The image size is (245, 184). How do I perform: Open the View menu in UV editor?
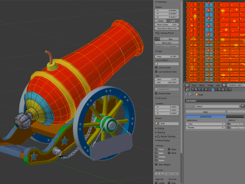(x=194, y=85)
